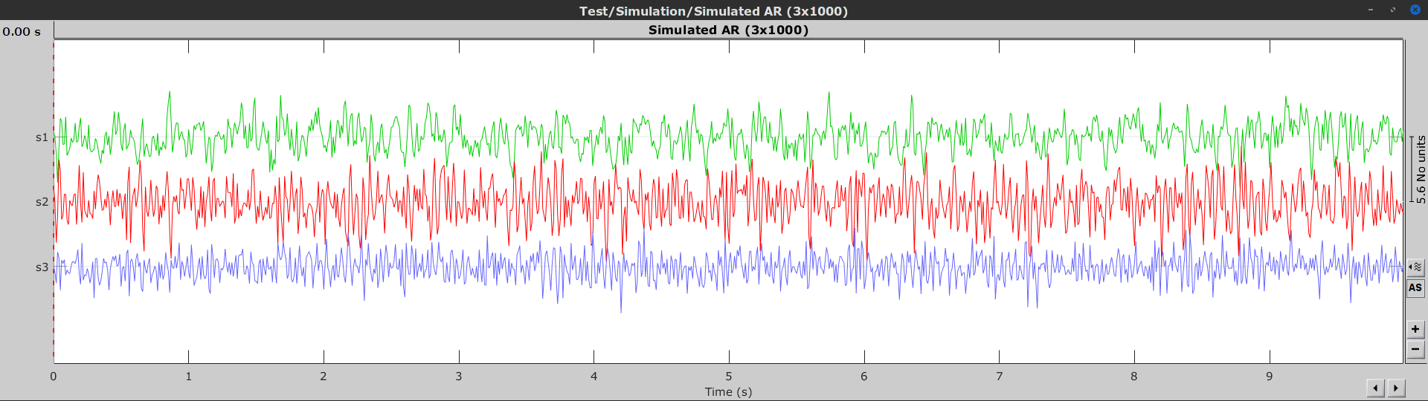Image resolution: width=1428 pixels, height=401 pixels.
Task: Decrease signal gain with the minus button
Action: point(1415,349)
